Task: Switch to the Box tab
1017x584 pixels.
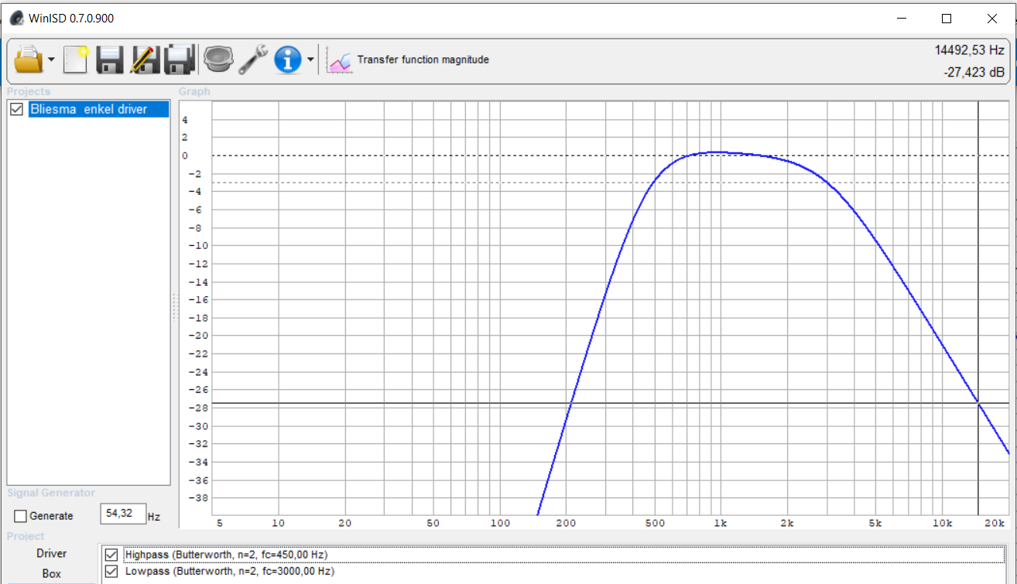Action: click(x=51, y=574)
